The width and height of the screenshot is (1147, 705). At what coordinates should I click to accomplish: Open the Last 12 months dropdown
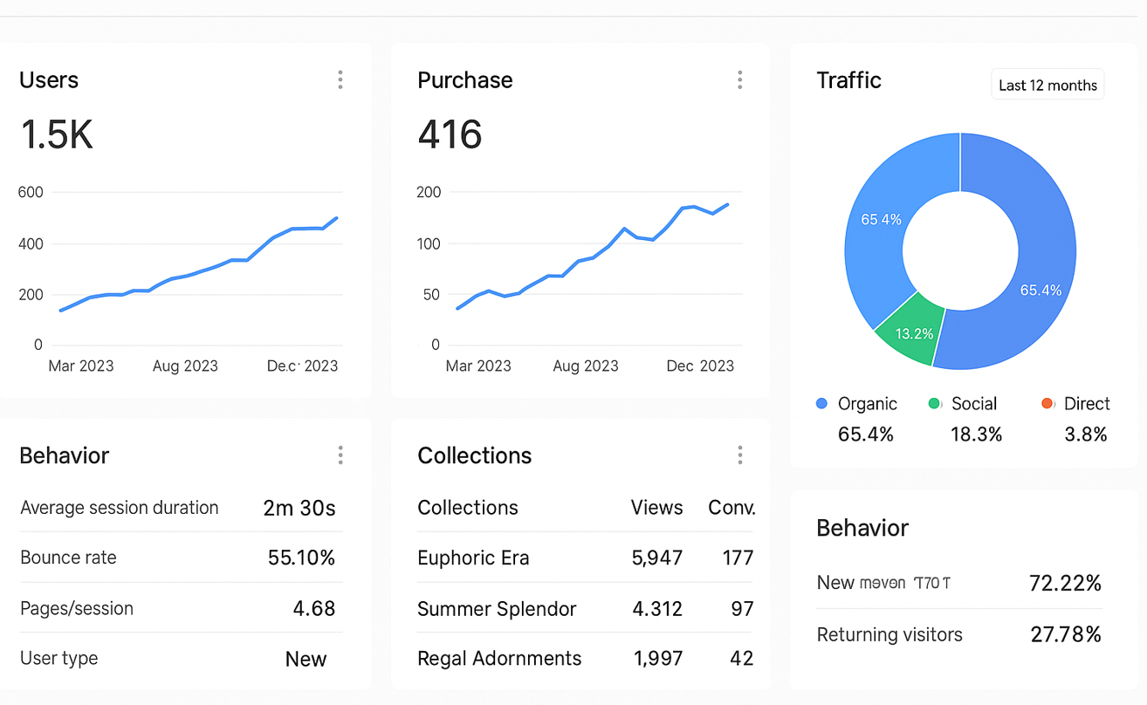coord(1047,86)
